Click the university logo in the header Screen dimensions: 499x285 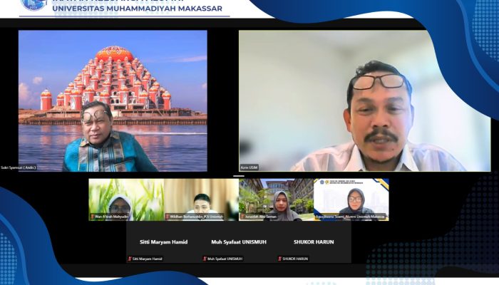point(34,4)
